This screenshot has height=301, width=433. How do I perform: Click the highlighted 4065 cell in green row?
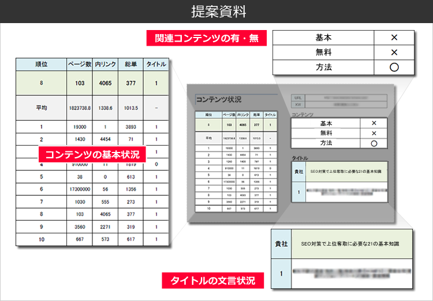coord(105,83)
